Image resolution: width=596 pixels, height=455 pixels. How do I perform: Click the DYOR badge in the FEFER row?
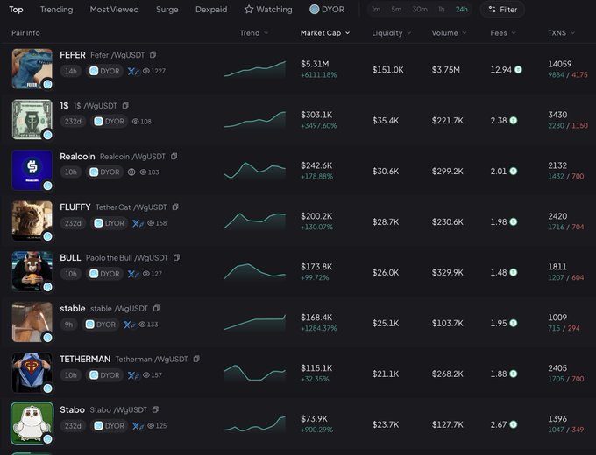(x=104, y=71)
